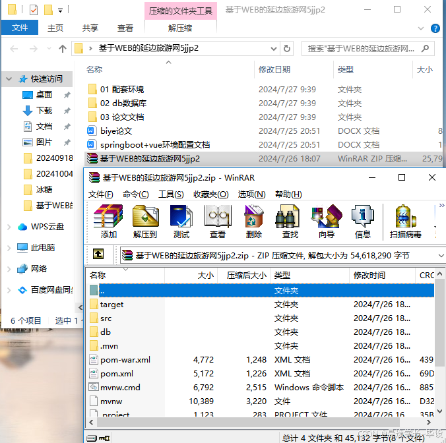Click the key icon in the WinRAR status bar
The width and height of the screenshot is (446, 443).
(x=104, y=438)
